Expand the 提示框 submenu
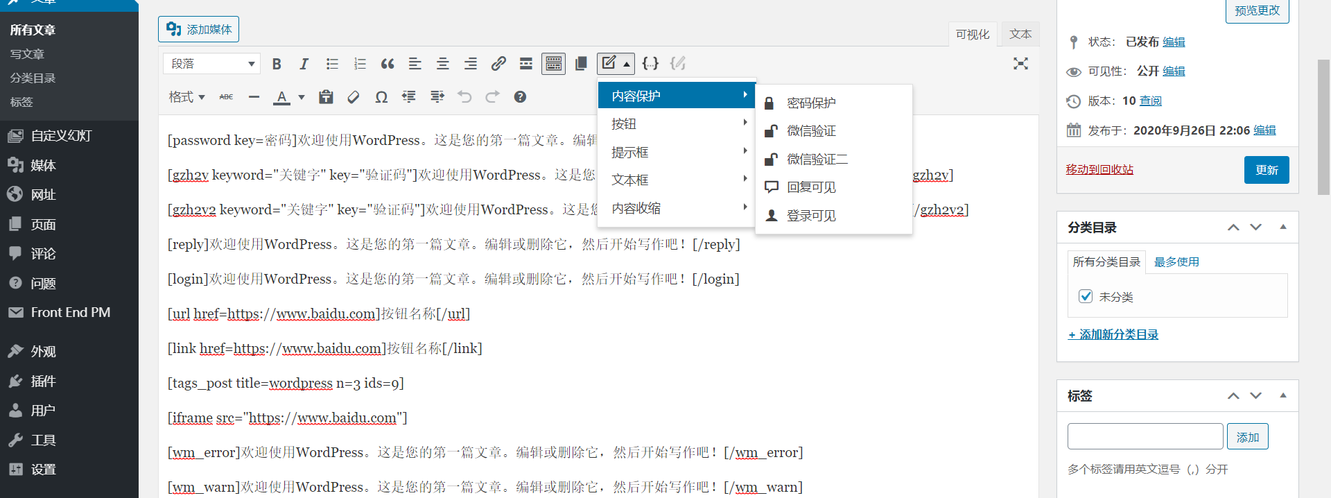The height and width of the screenshot is (498, 1331). (677, 152)
